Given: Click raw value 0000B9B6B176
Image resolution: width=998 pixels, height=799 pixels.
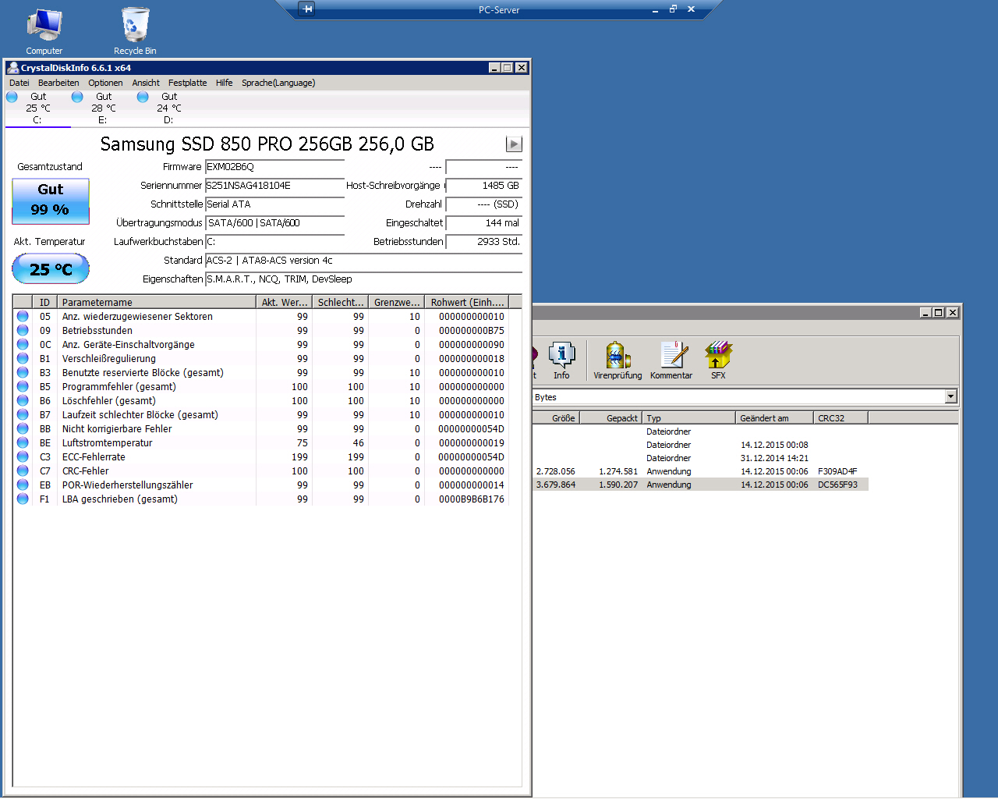Looking at the screenshot, I should [471, 499].
